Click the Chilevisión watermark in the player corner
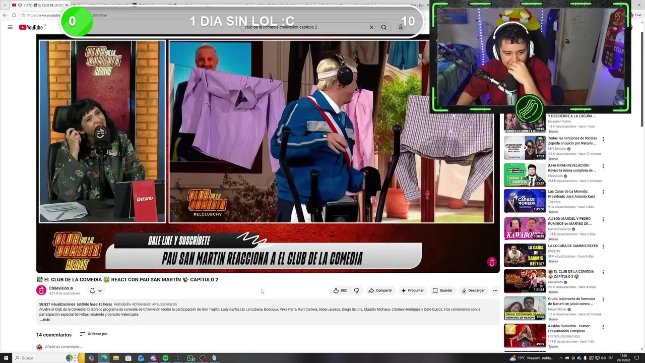645x363 pixels. click(491, 262)
